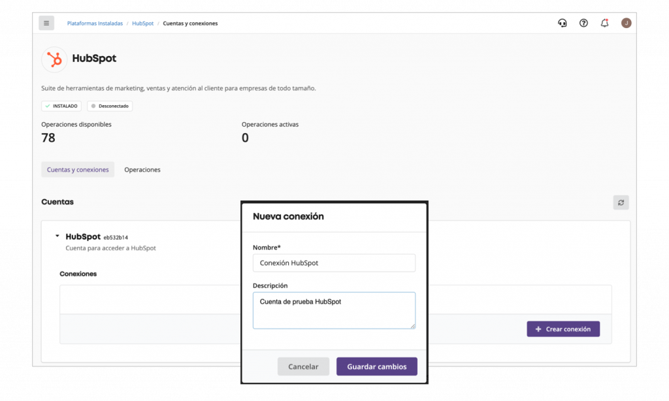
Task: Follow the HubSpot breadcrumb link
Action: (x=142, y=24)
